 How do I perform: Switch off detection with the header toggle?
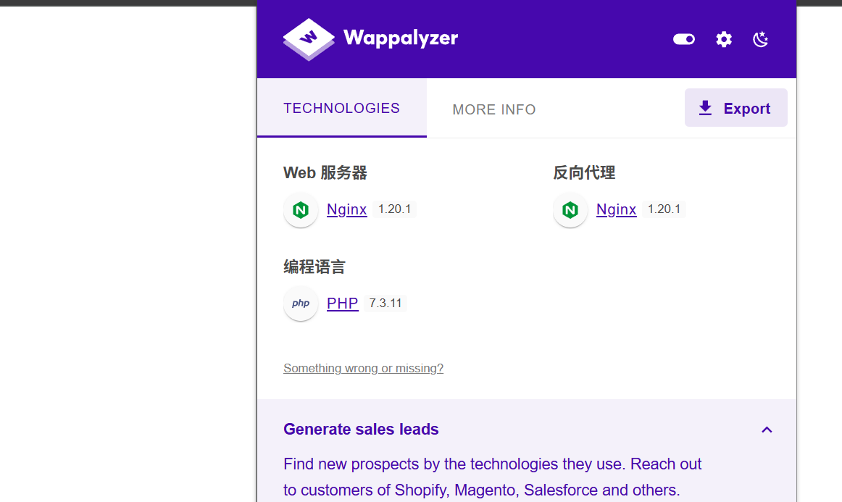(x=683, y=39)
